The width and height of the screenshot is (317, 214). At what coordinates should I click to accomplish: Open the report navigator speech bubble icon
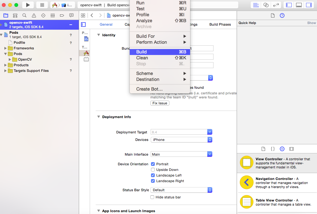click(71, 15)
